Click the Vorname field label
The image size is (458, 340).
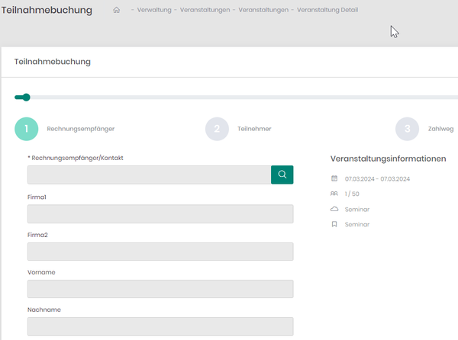41,272
